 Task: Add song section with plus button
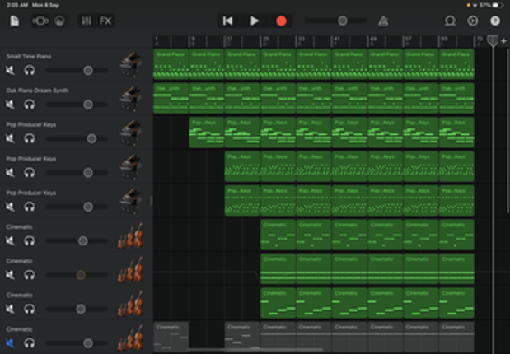coord(503,40)
